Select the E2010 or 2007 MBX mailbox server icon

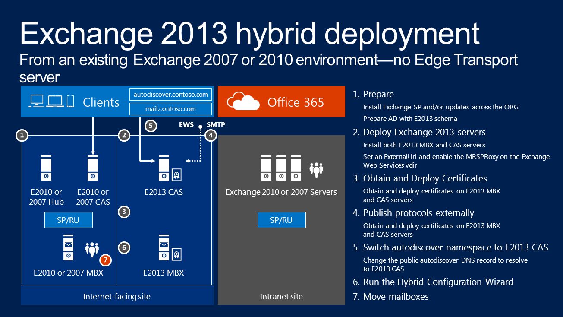69,247
